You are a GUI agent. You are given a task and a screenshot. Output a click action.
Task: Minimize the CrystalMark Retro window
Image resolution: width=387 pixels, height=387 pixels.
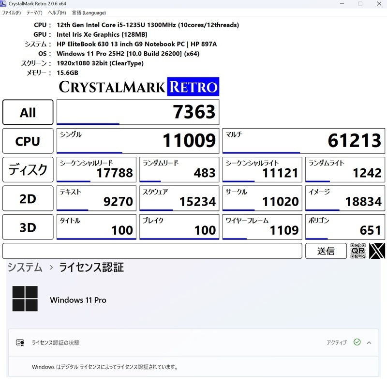coord(342,4)
